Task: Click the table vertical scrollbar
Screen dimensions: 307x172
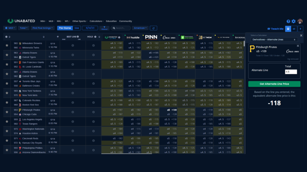Action: click(244, 44)
